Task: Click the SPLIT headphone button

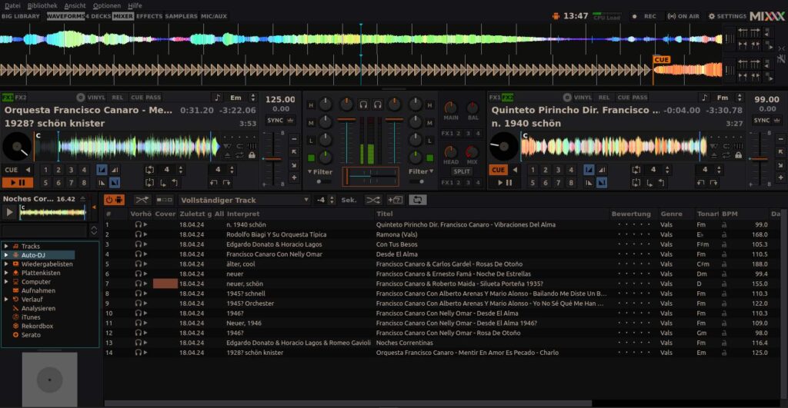Action: 462,171
